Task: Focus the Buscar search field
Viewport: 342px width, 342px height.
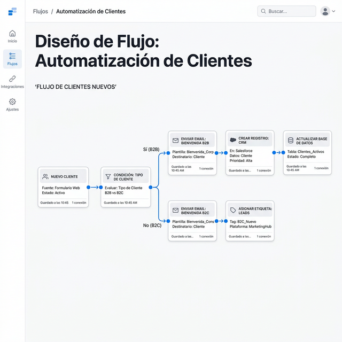Action: point(286,11)
